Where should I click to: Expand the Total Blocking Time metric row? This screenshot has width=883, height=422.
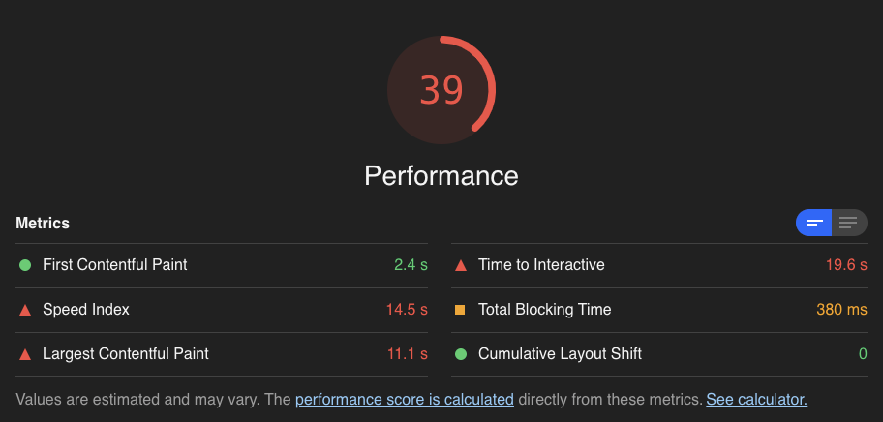(x=659, y=310)
